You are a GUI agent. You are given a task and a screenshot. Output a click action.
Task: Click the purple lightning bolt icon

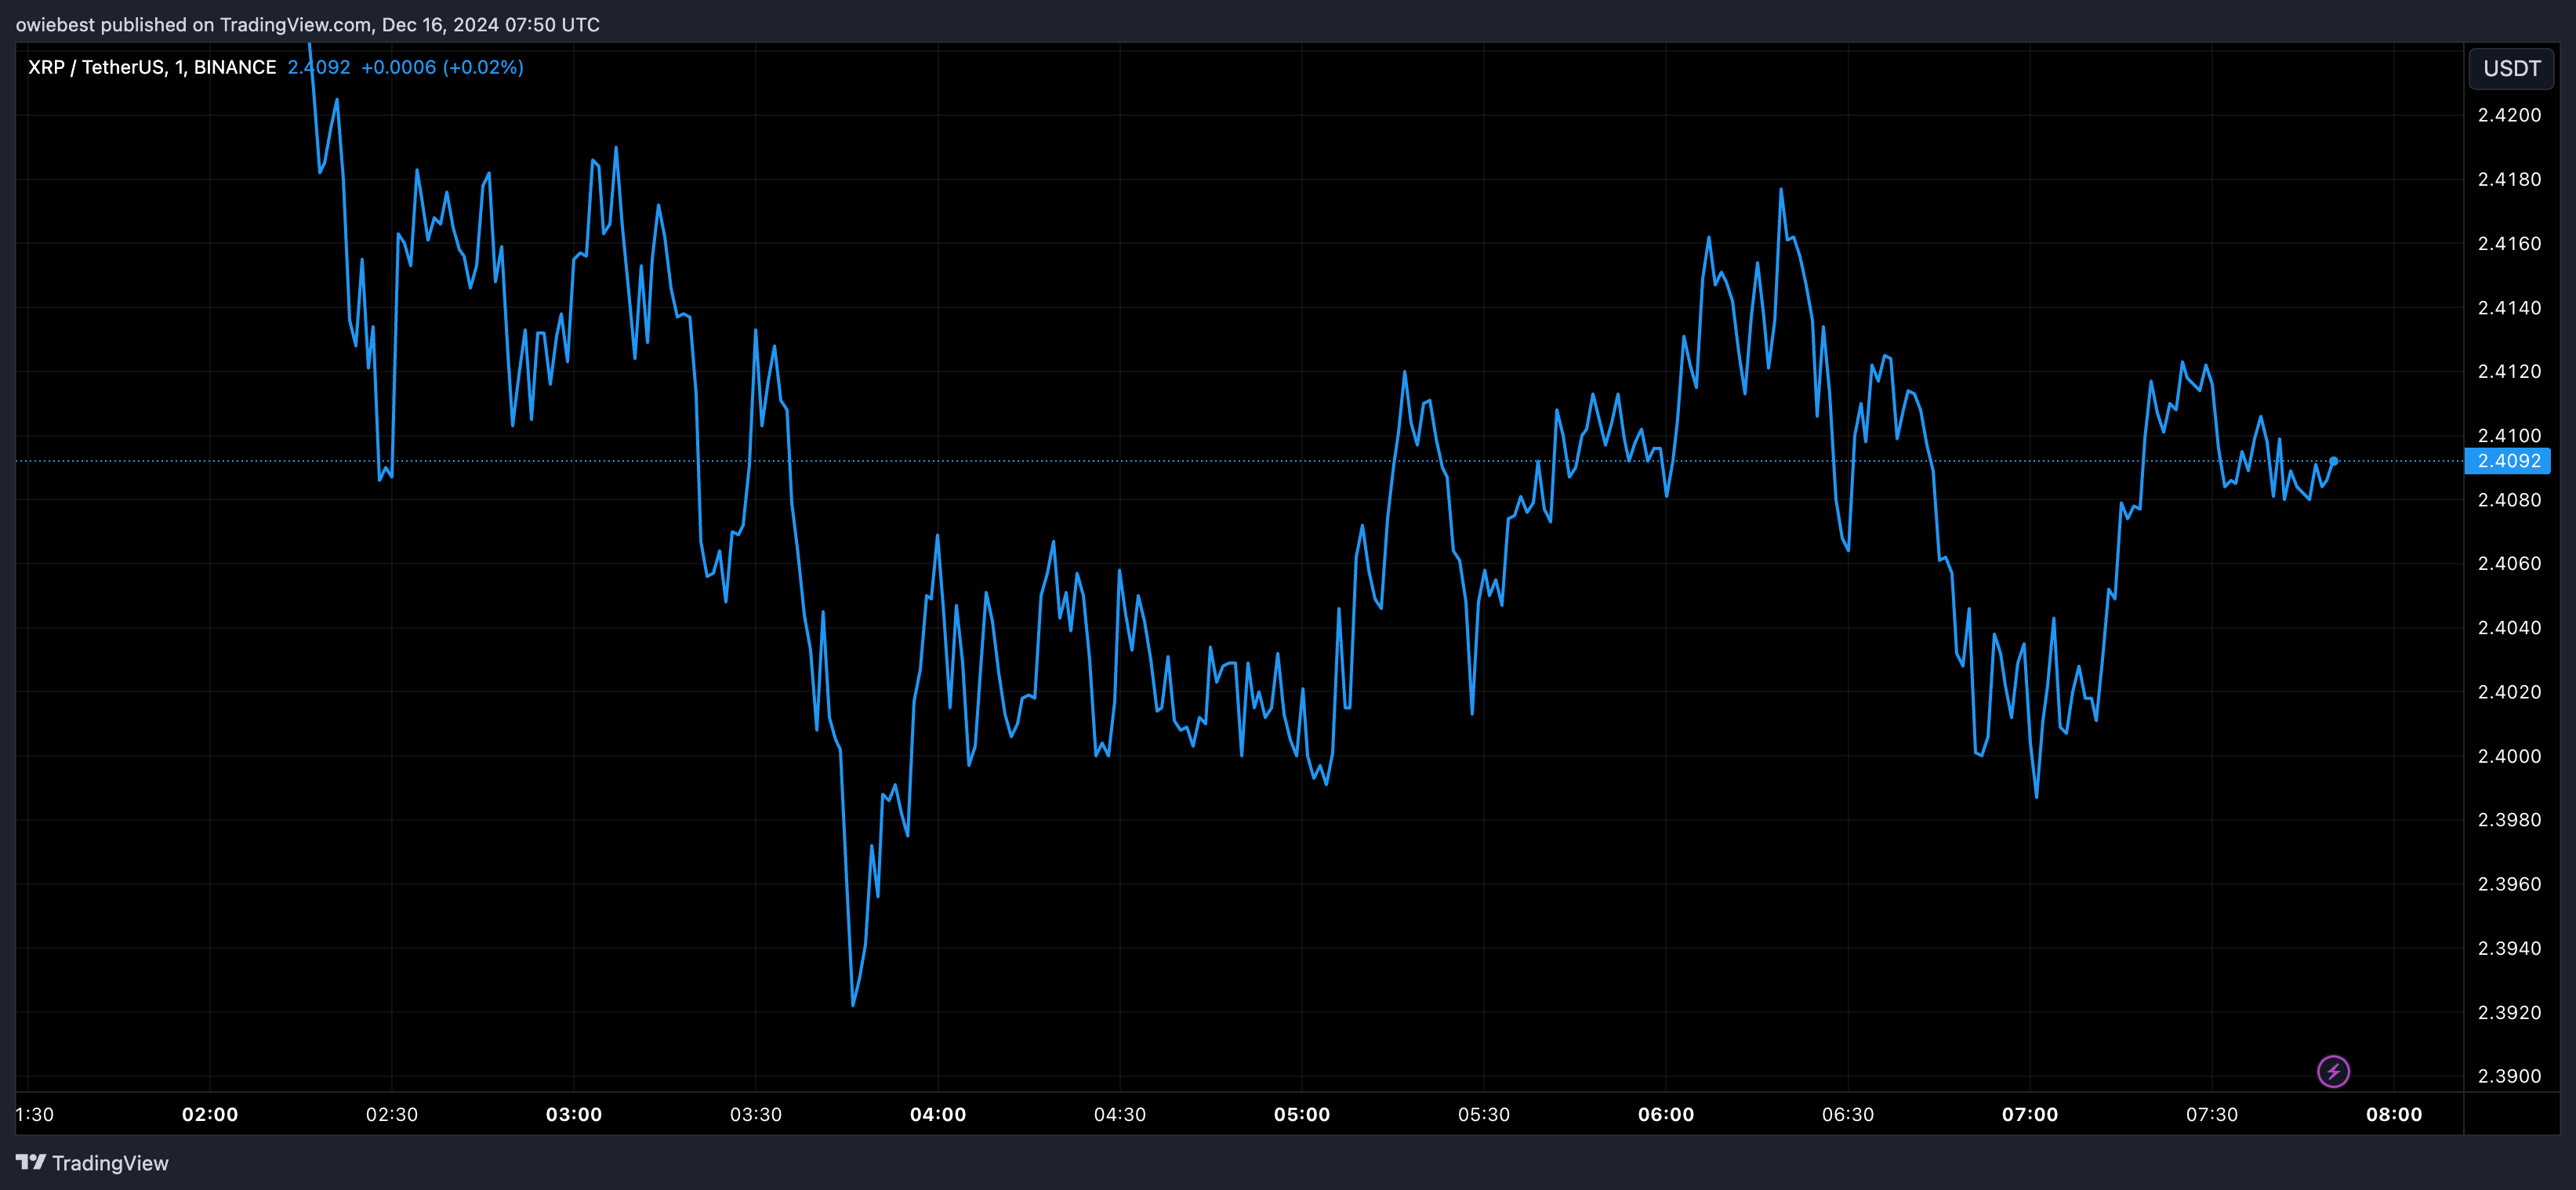(2333, 1072)
